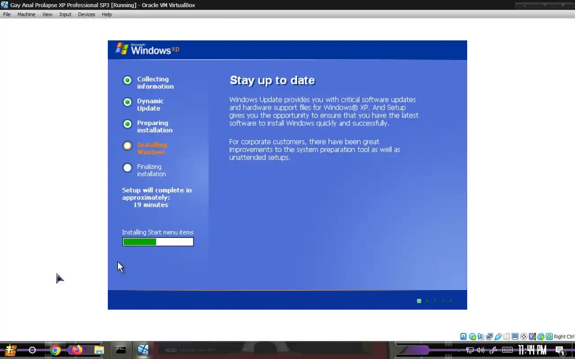Click the '19 minutes' remaining time text

150,205
